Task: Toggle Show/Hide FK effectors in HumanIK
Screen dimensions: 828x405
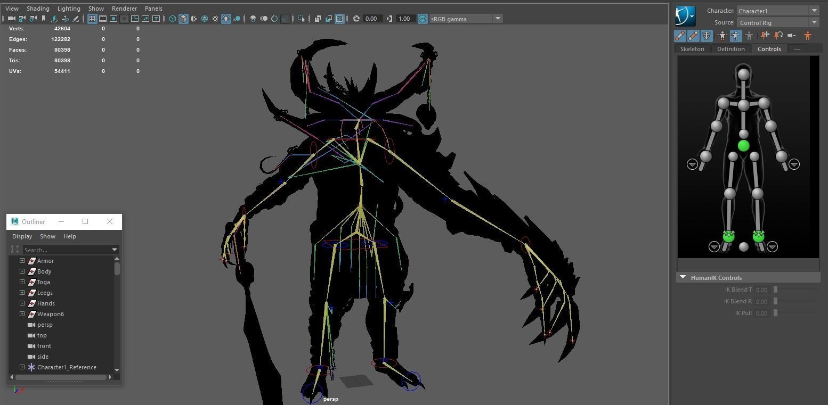Action: [693, 36]
